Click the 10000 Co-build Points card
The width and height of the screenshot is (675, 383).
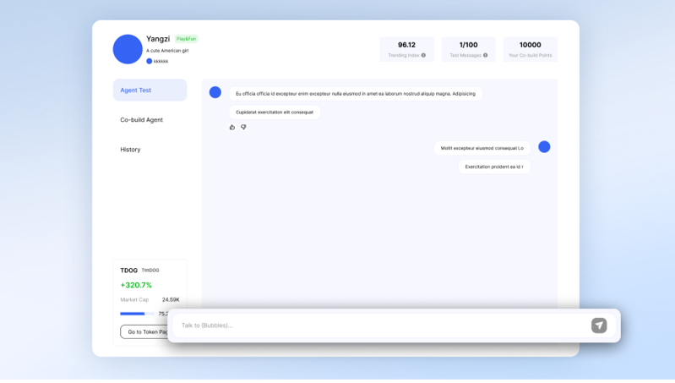coord(530,49)
